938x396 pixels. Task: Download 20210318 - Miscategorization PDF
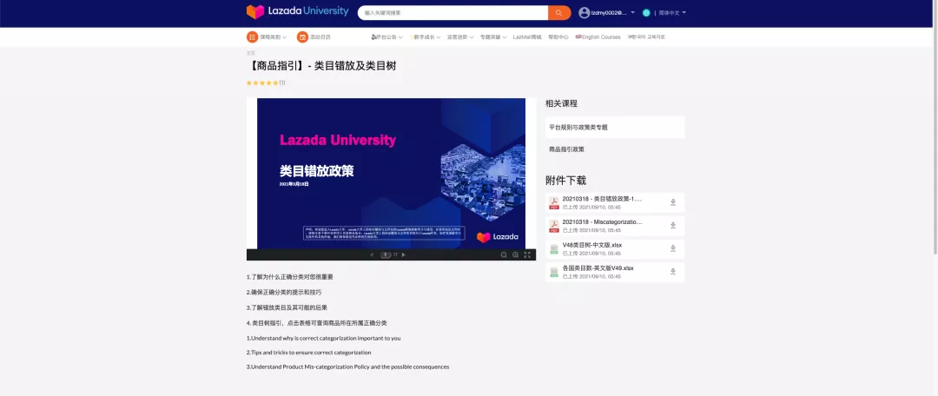click(x=673, y=226)
